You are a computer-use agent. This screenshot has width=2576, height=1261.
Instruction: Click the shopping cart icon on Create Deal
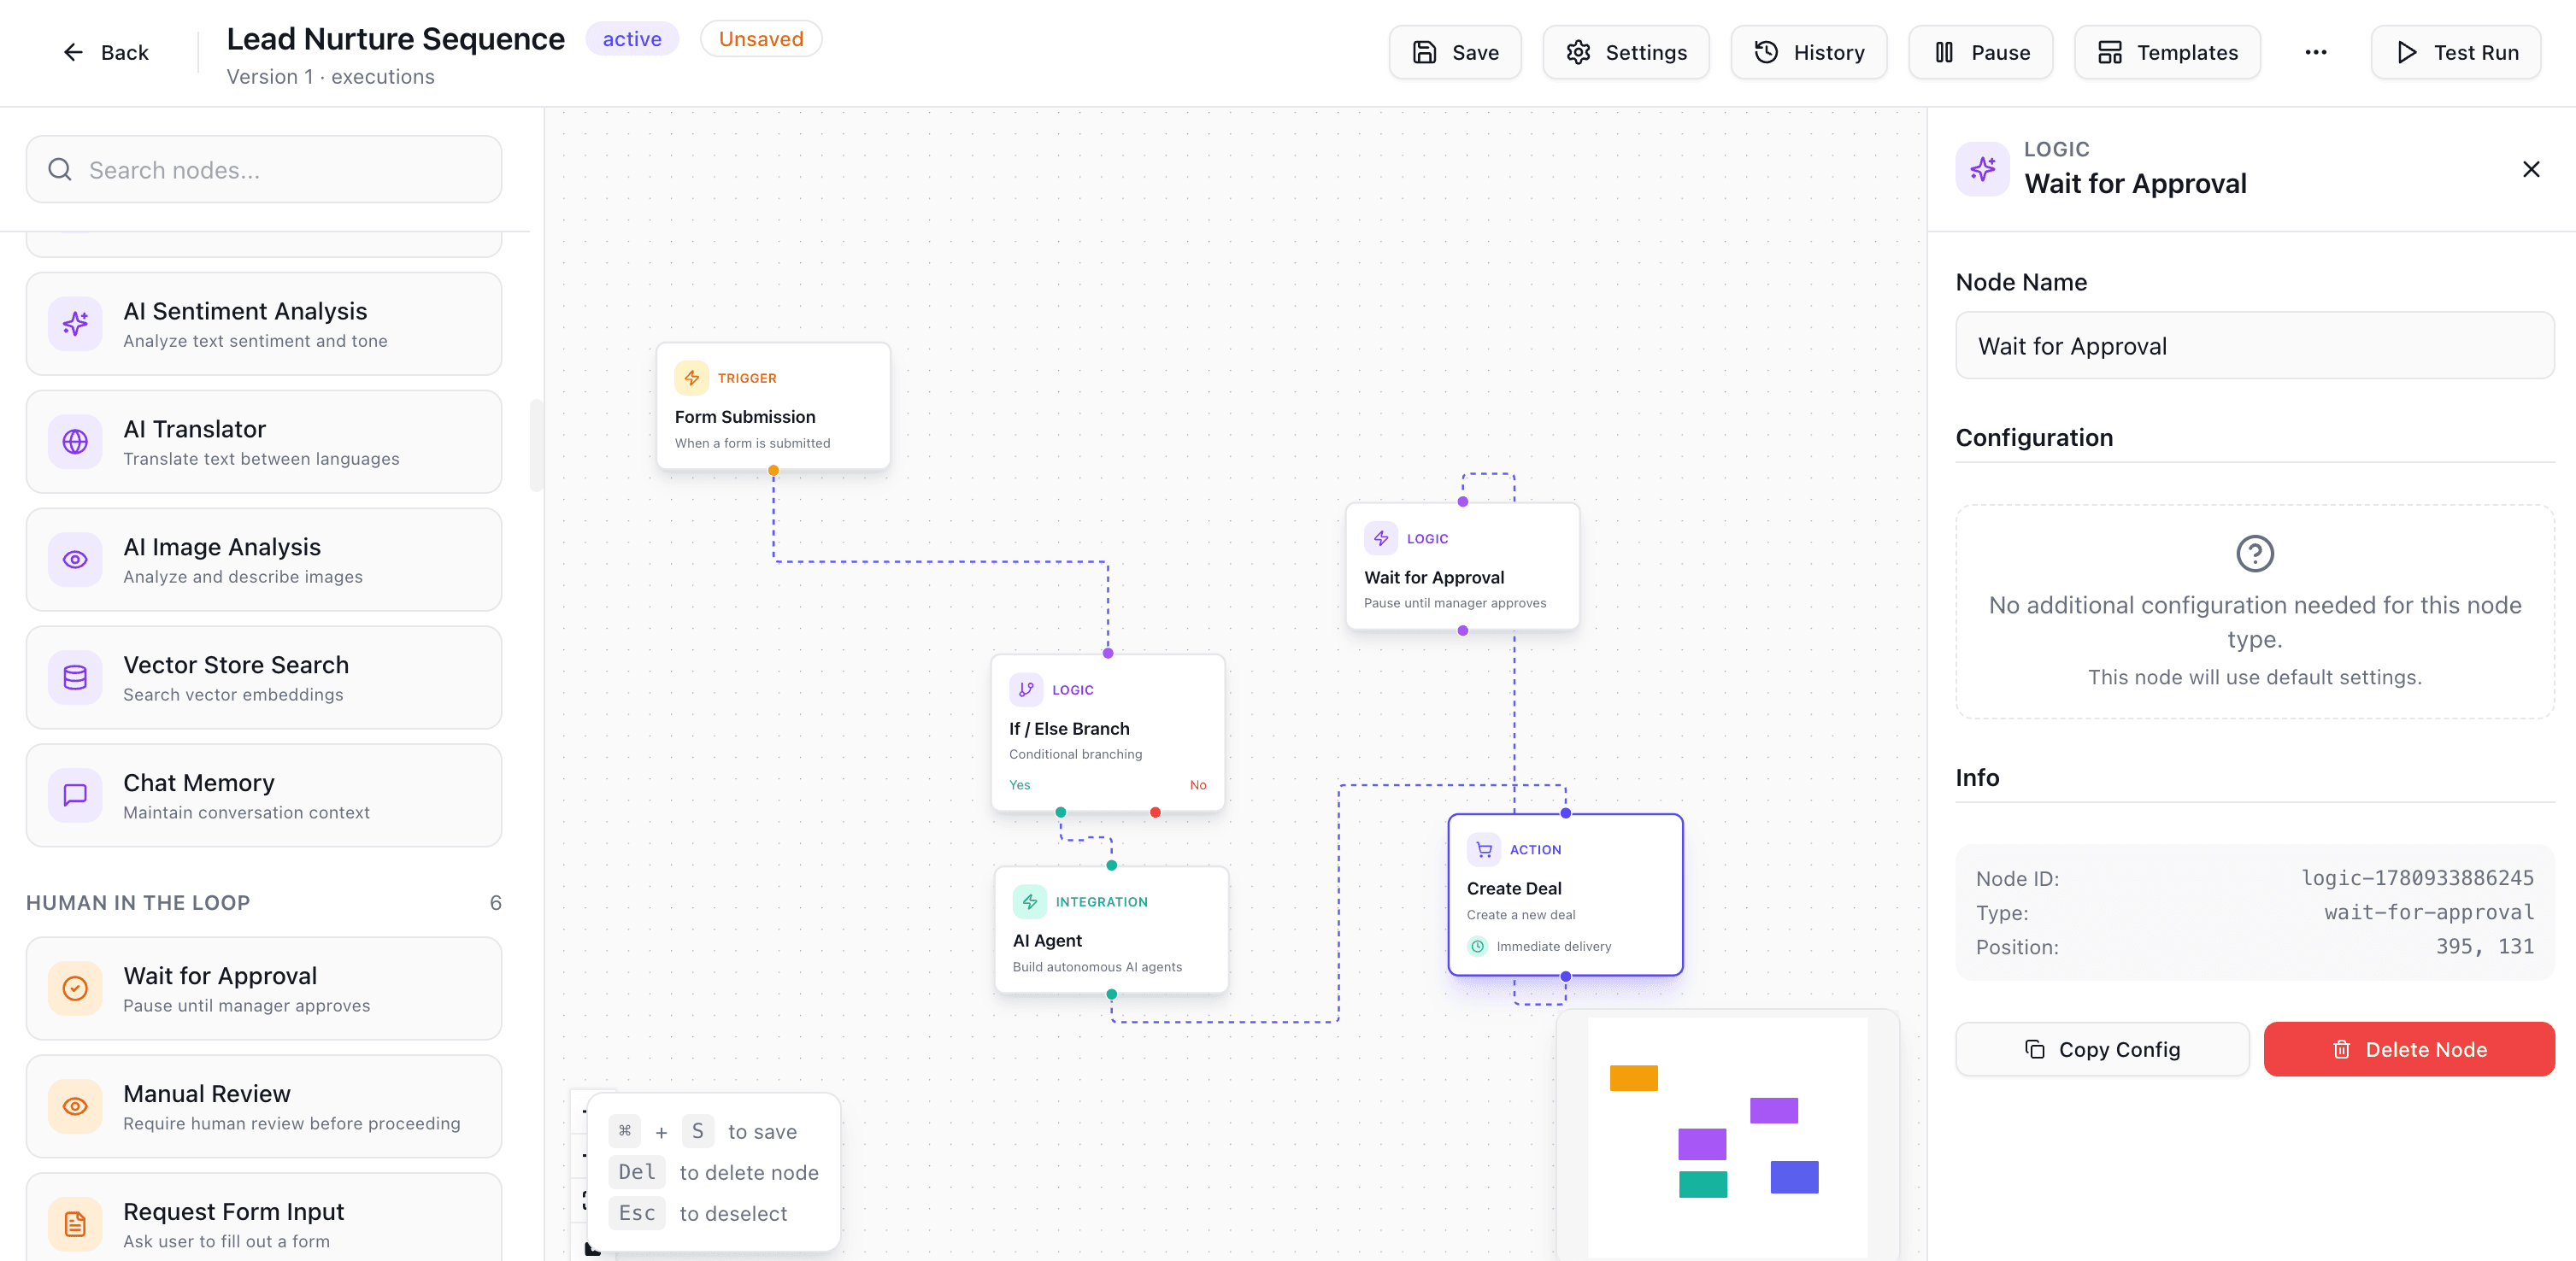tap(1484, 849)
